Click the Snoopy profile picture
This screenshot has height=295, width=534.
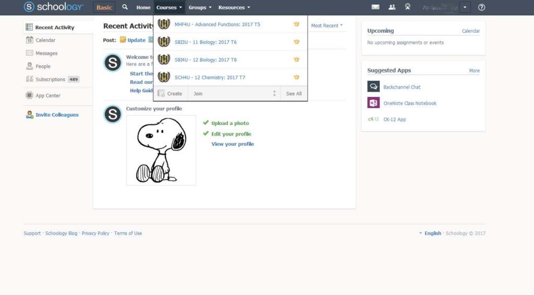[161, 150]
